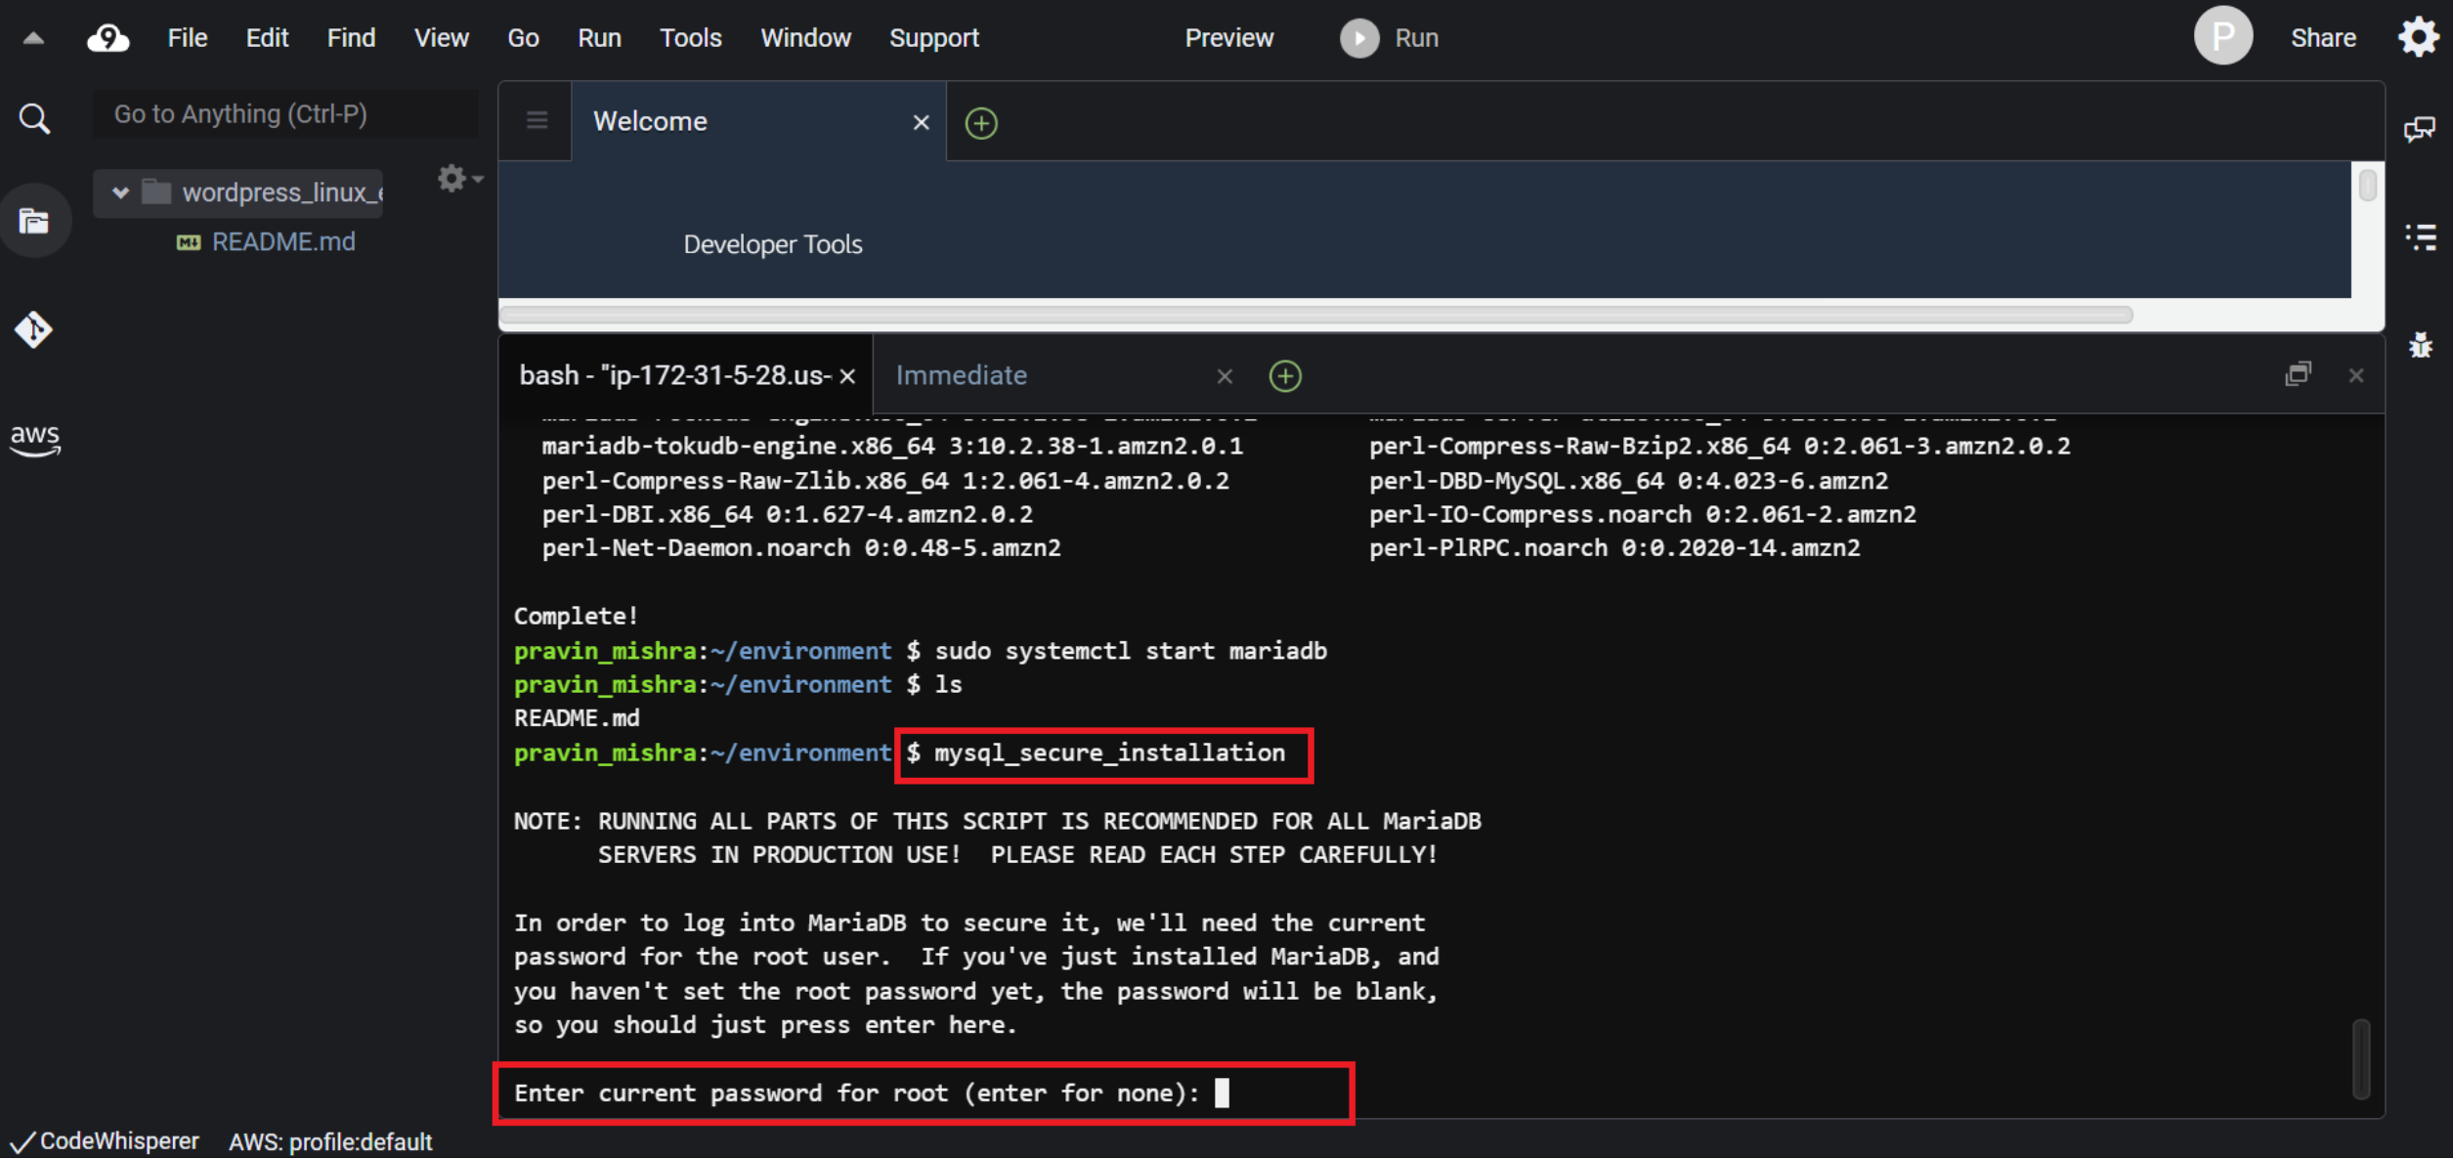
Task: Open the Window menu
Action: click(x=805, y=38)
